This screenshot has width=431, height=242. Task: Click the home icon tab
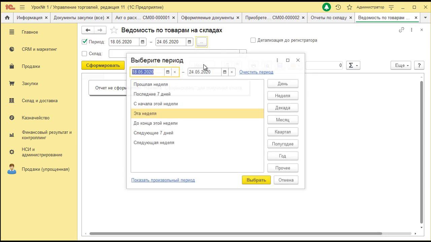pos(7,17)
